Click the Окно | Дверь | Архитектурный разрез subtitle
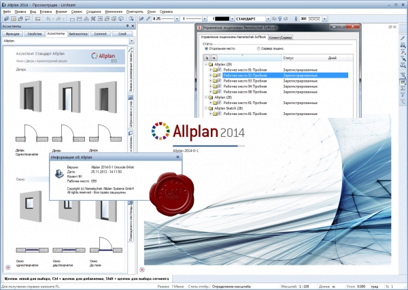The height and width of the screenshot is (290, 408). coord(41,61)
